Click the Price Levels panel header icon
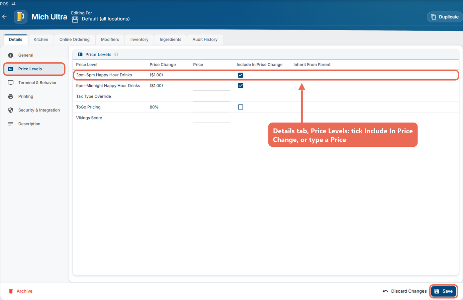This screenshot has height=300, width=463. tap(80, 54)
